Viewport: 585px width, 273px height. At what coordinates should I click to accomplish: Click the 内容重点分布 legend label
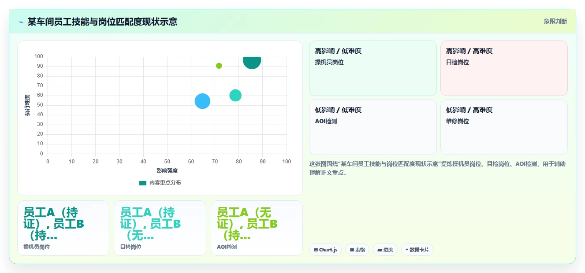pos(165,183)
